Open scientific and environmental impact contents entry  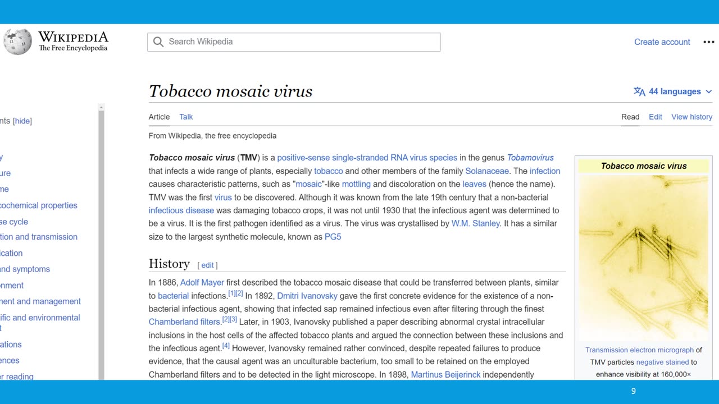tap(40, 323)
